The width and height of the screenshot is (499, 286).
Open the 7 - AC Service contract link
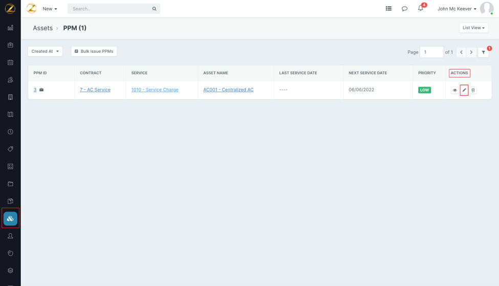95,90
